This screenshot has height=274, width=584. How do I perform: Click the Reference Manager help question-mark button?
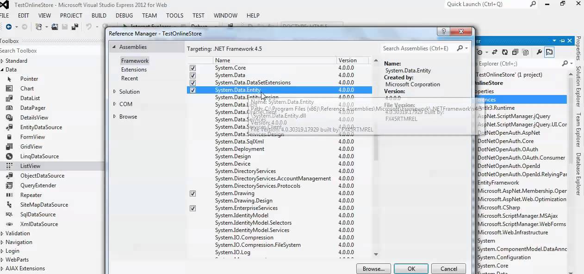[x=444, y=32]
